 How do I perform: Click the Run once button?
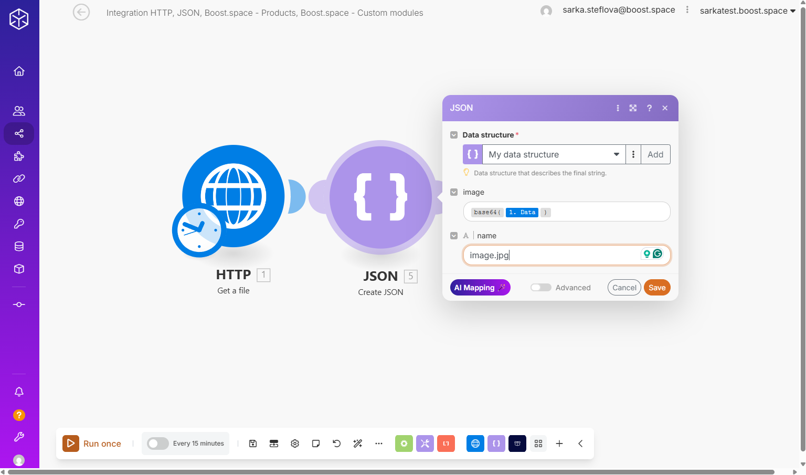(x=92, y=444)
